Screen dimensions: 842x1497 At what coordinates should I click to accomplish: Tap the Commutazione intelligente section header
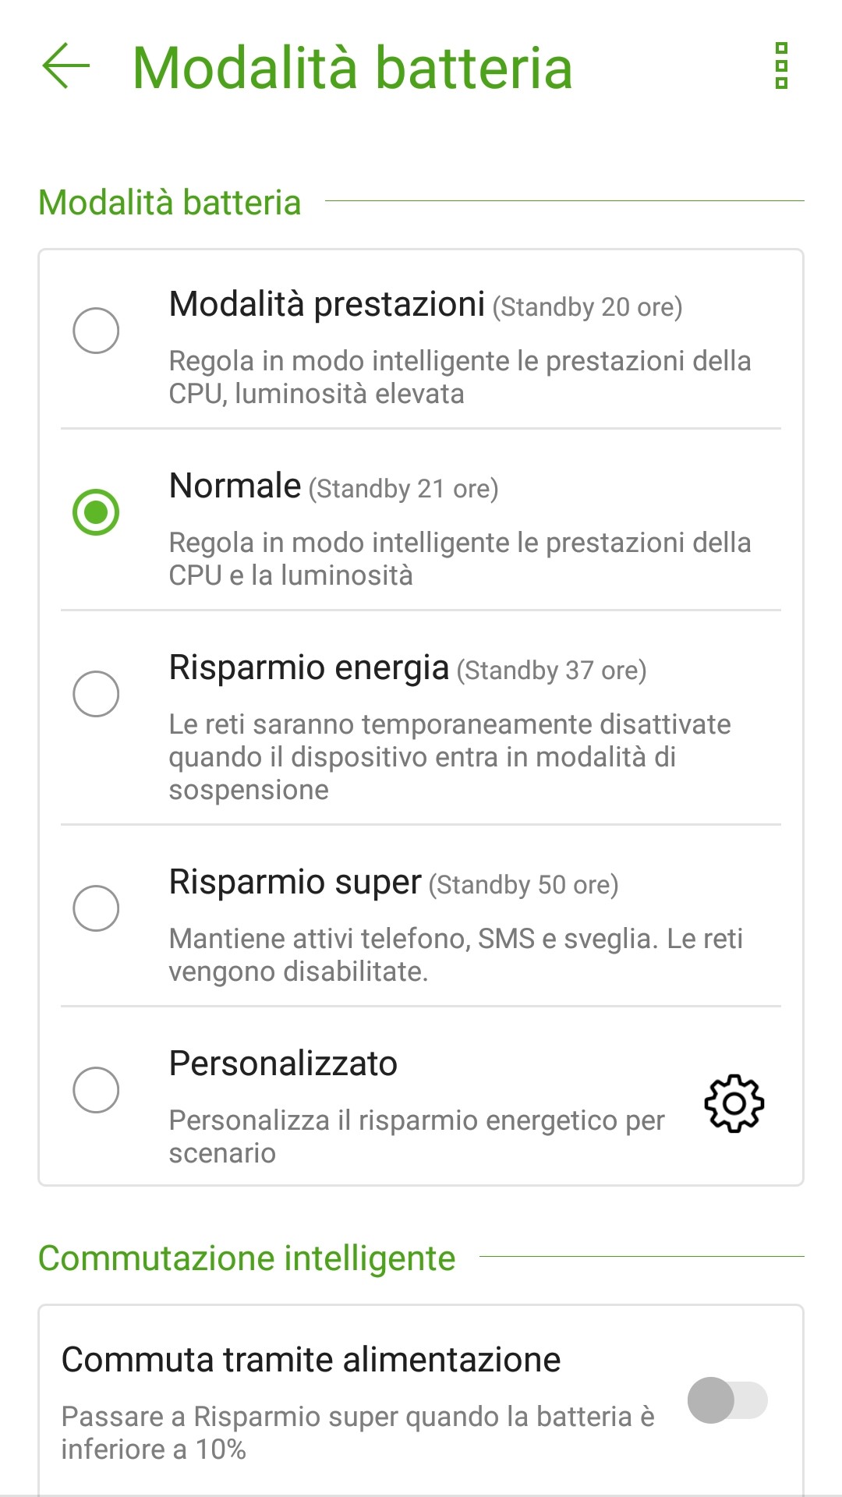tap(246, 1258)
